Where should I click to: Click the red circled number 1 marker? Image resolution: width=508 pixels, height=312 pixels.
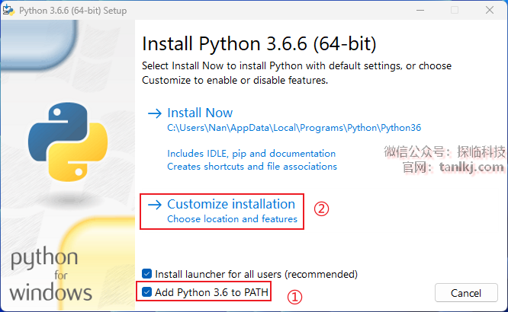coord(294,298)
